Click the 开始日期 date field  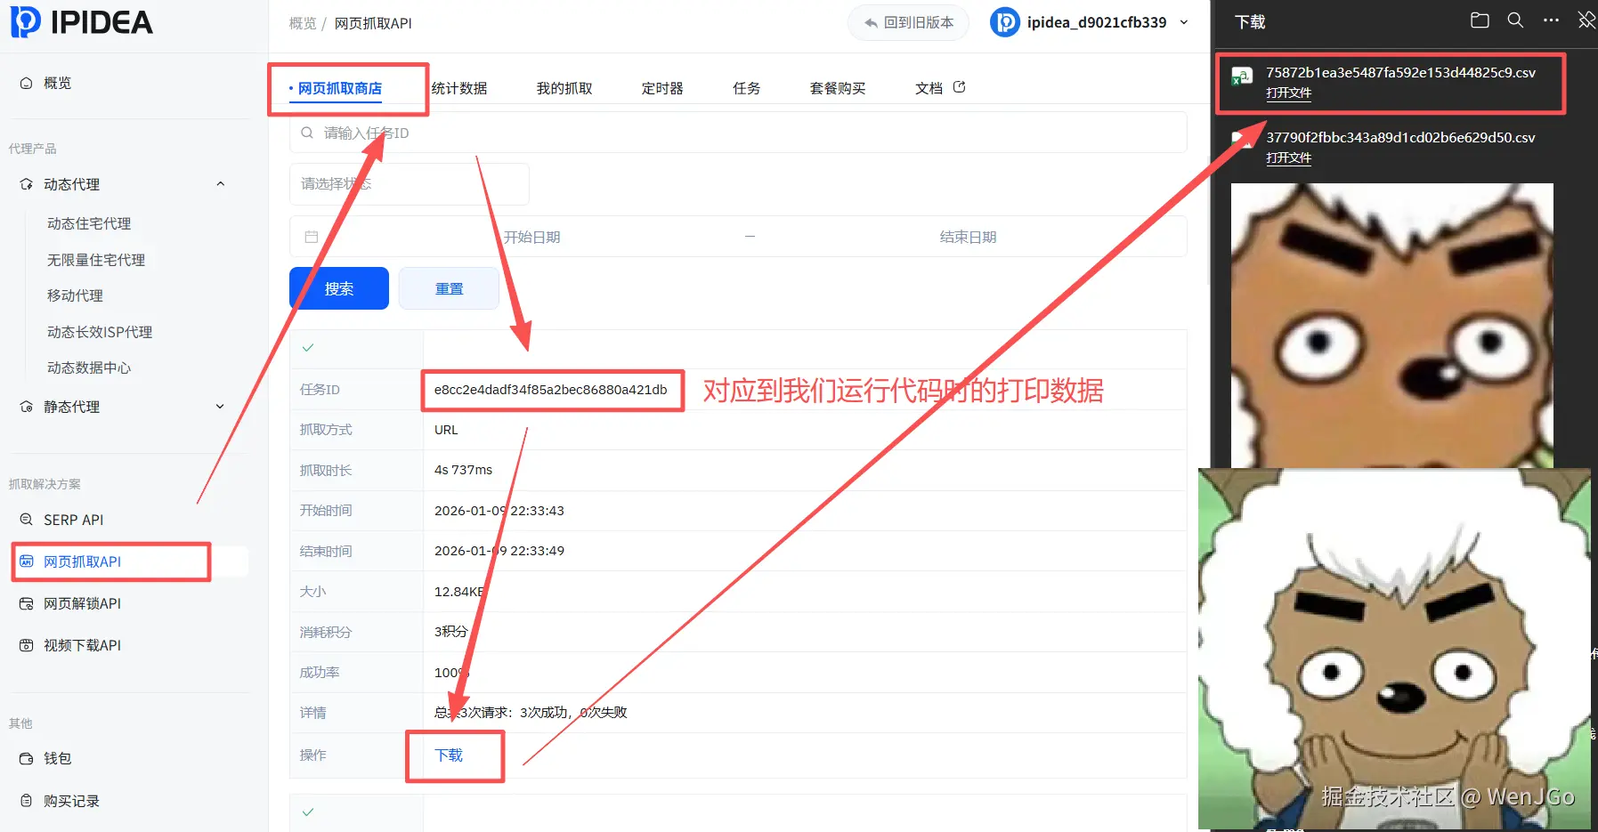531,237
